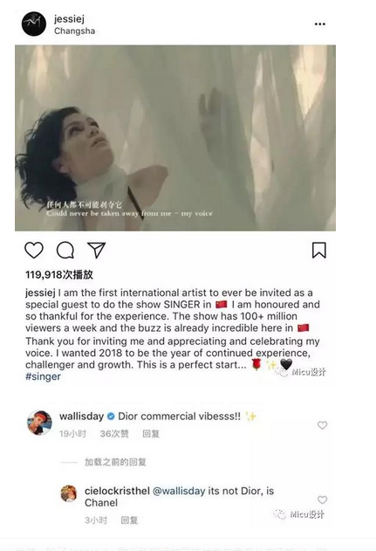View 36次赞 likes on wallisday comment
This screenshot has height=551, width=376.
[114, 434]
